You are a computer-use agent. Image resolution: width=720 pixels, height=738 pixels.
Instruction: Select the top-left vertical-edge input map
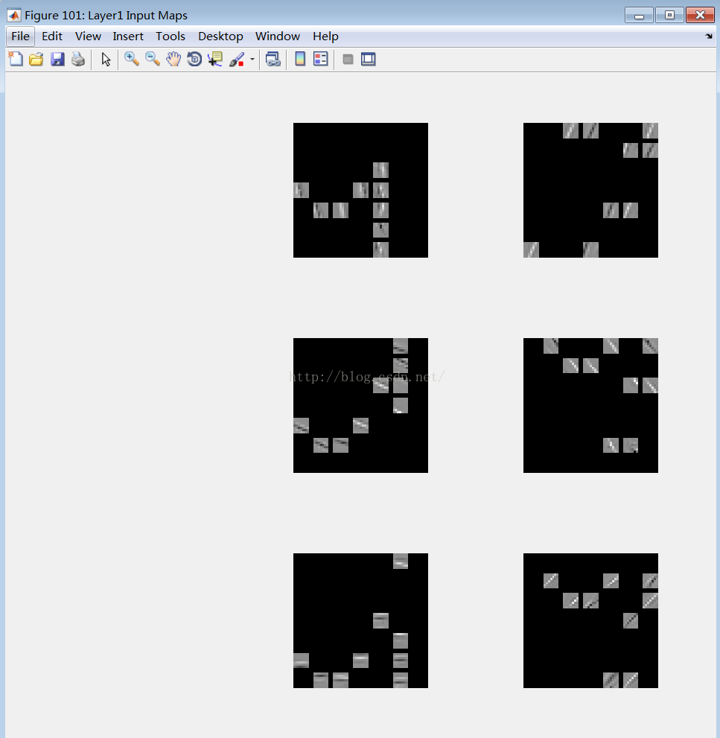[x=360, y=190]
